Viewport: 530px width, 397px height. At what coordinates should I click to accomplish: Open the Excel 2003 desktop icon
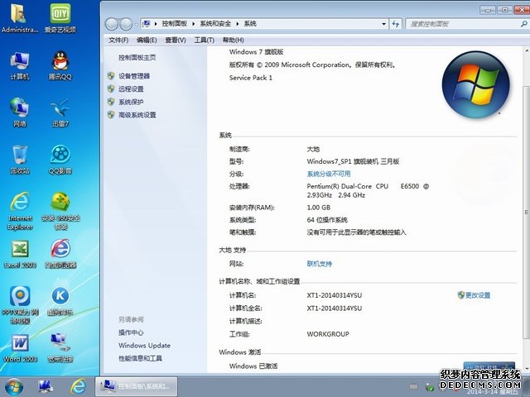click(x=20, y=254)
